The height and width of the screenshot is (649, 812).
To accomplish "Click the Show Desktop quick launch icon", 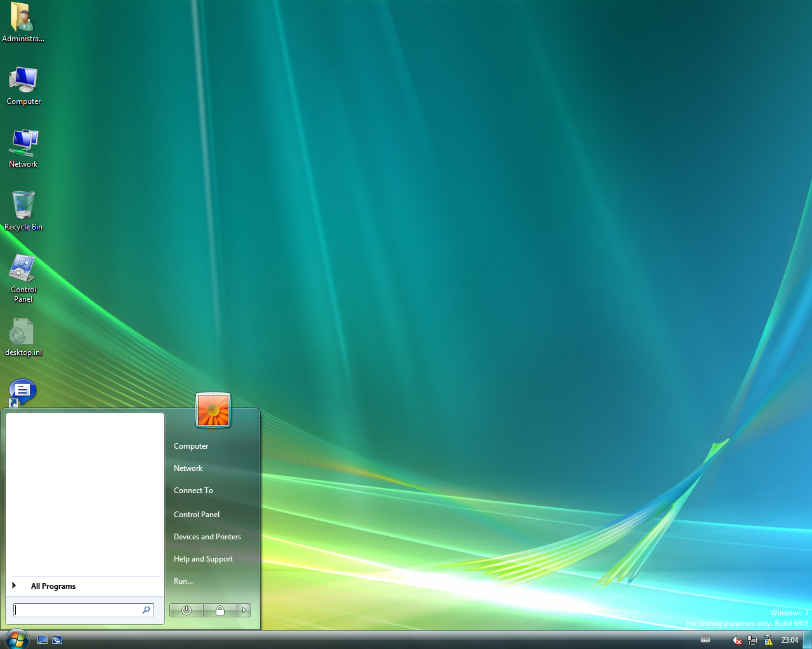I will 43,640.
